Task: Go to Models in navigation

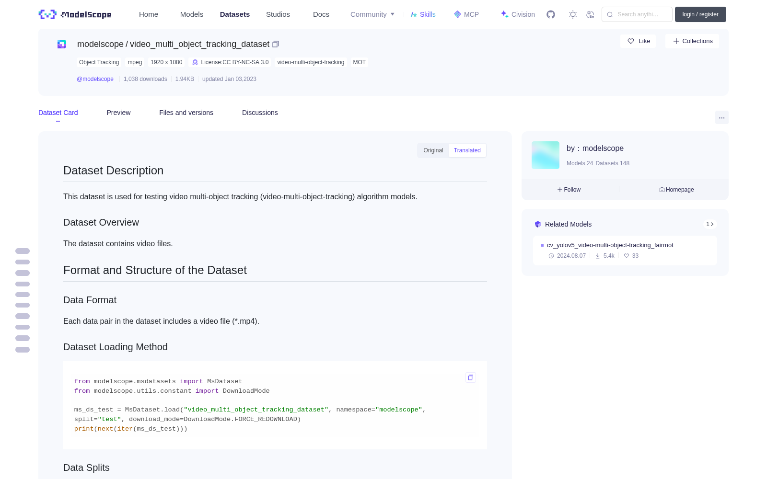Action: pyautogui.click(x=192, y=14)
